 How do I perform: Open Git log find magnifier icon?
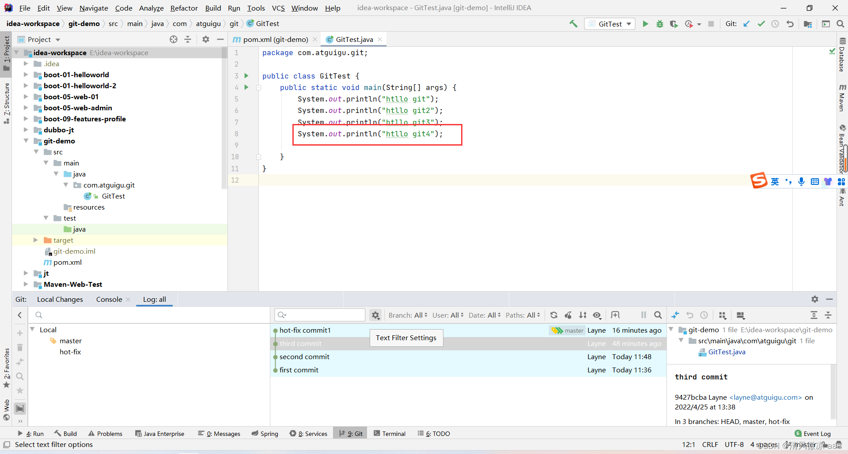pos(658,315)
